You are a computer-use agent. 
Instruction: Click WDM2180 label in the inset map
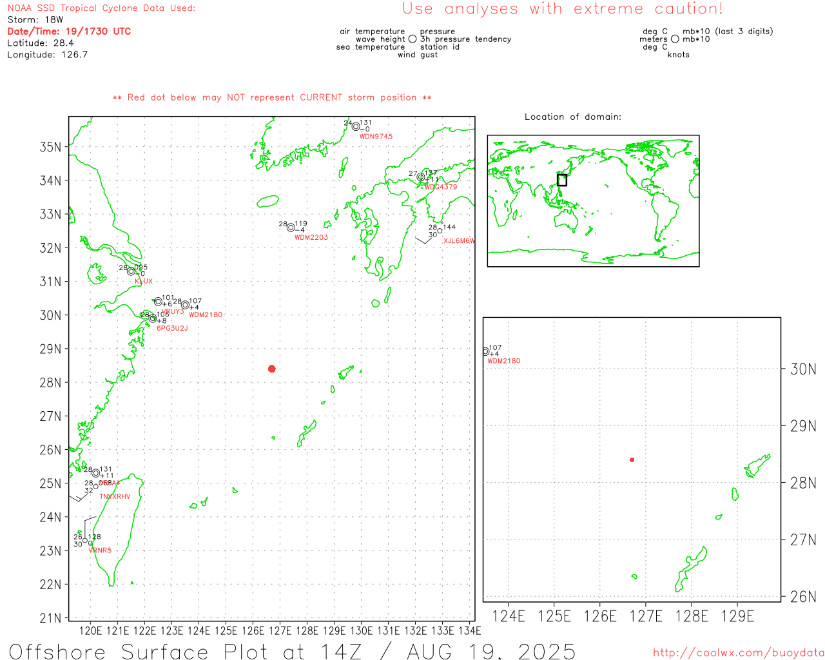pos(504,361)
